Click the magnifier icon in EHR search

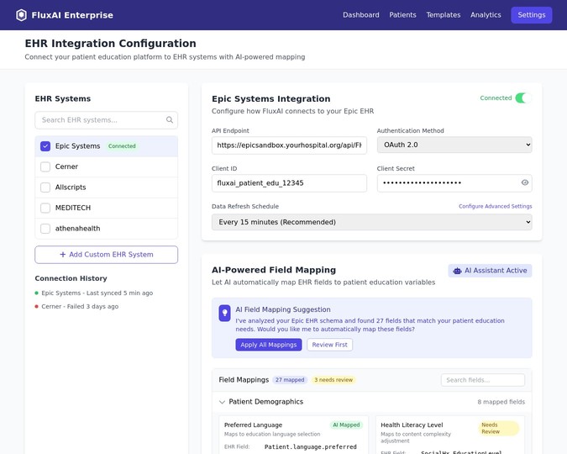click(170, 120)
